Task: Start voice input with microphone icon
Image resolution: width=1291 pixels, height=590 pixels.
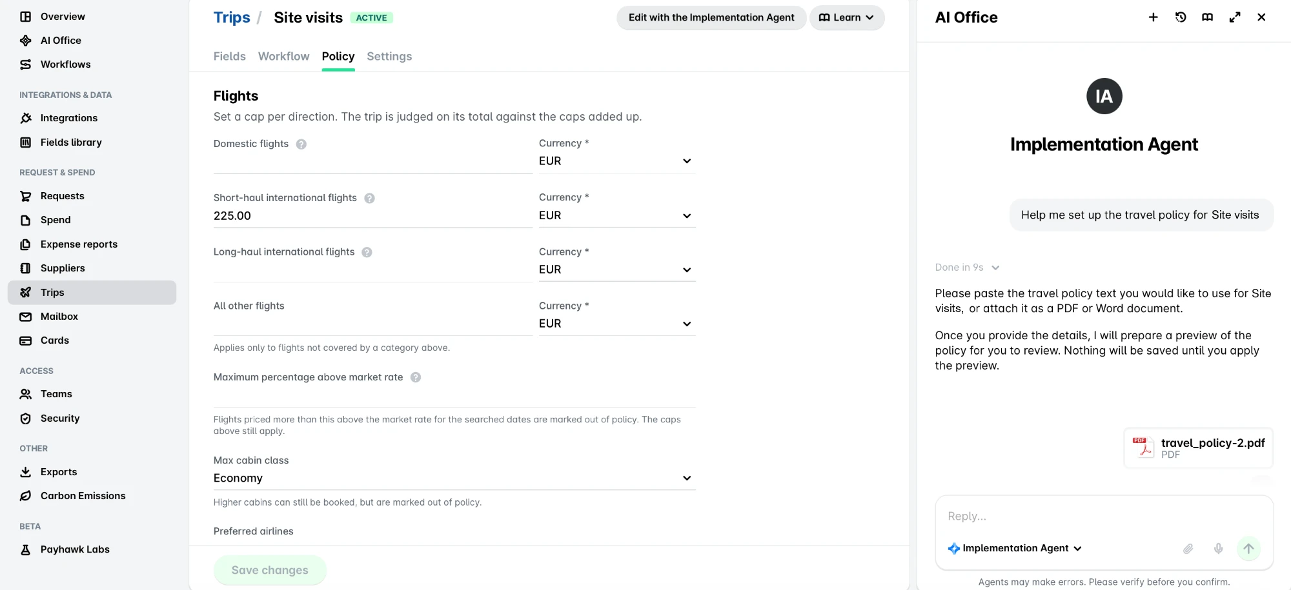Action: (1218, 549)
